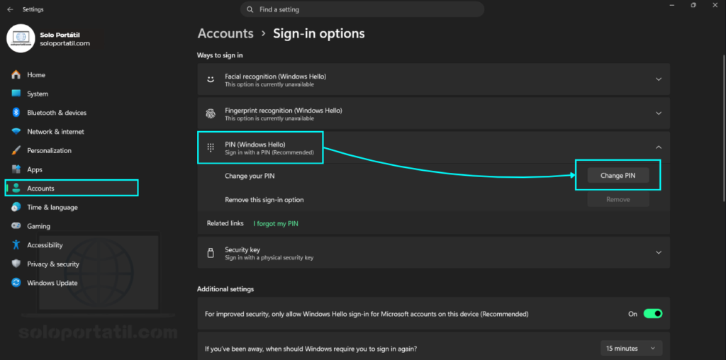726x360 pixels.
Task: Expand the Fingerprint recognition chevron
Action: click(x=659, y=113)
